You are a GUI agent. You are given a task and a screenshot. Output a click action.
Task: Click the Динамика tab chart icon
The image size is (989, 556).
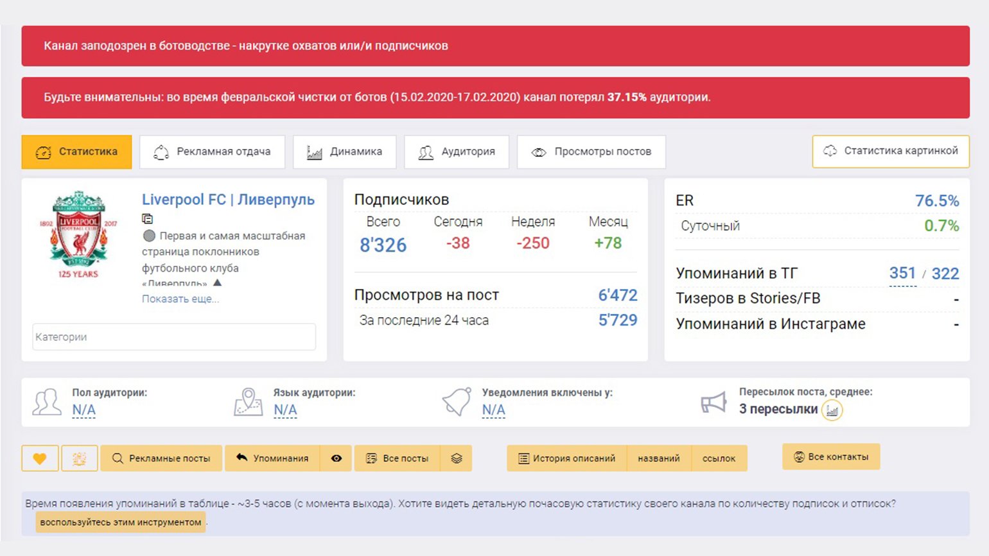[314, 153]
